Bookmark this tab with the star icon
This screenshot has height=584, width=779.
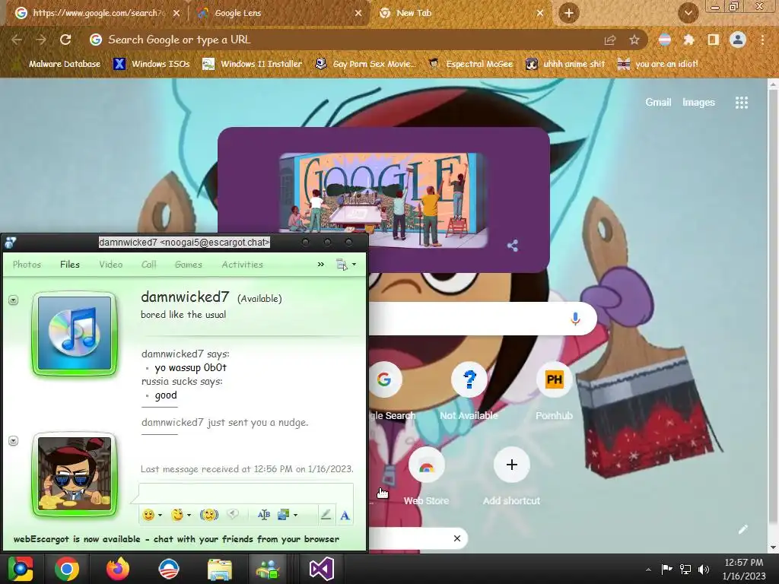click(634, 40)
